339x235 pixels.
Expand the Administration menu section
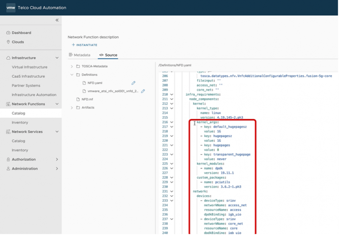57,169
